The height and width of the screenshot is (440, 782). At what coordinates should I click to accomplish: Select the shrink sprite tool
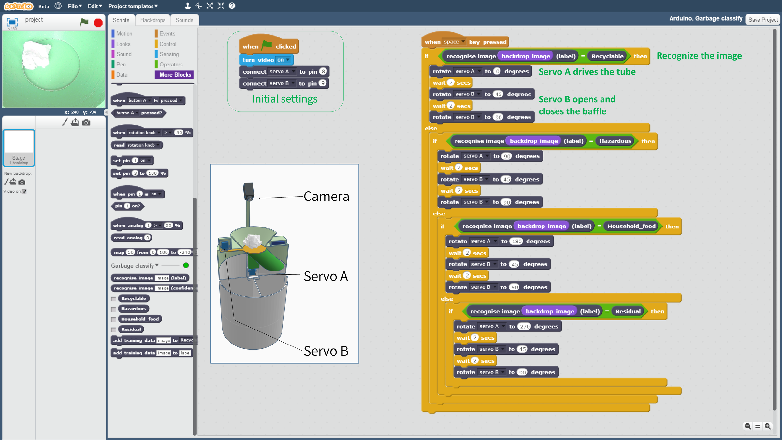pyautogui.click(x=221, y=6)
